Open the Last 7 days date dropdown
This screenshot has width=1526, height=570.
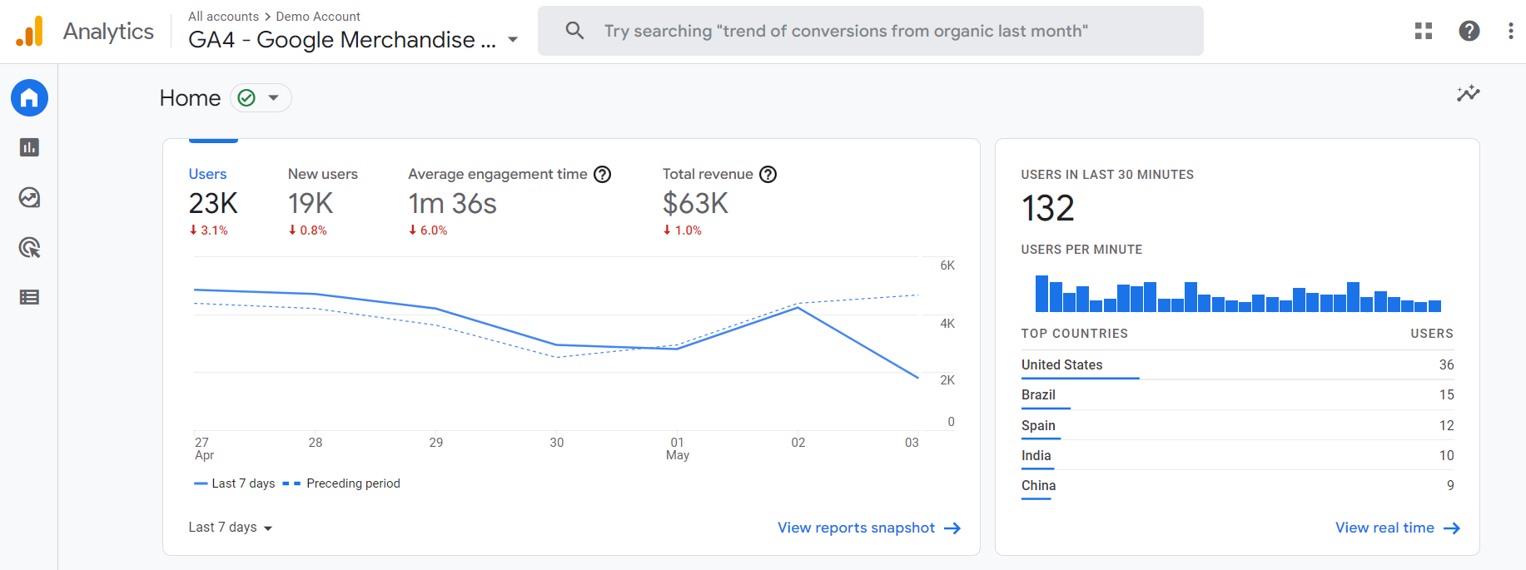pyautogui.click(x=231, y=528)
